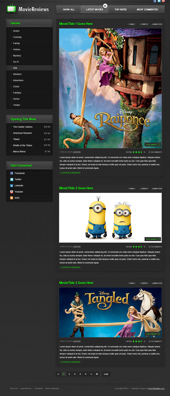Click the comments bubble icon for MovieTitle 1
The width and height of the screenshot is (170, 396).
click(150, 152)
